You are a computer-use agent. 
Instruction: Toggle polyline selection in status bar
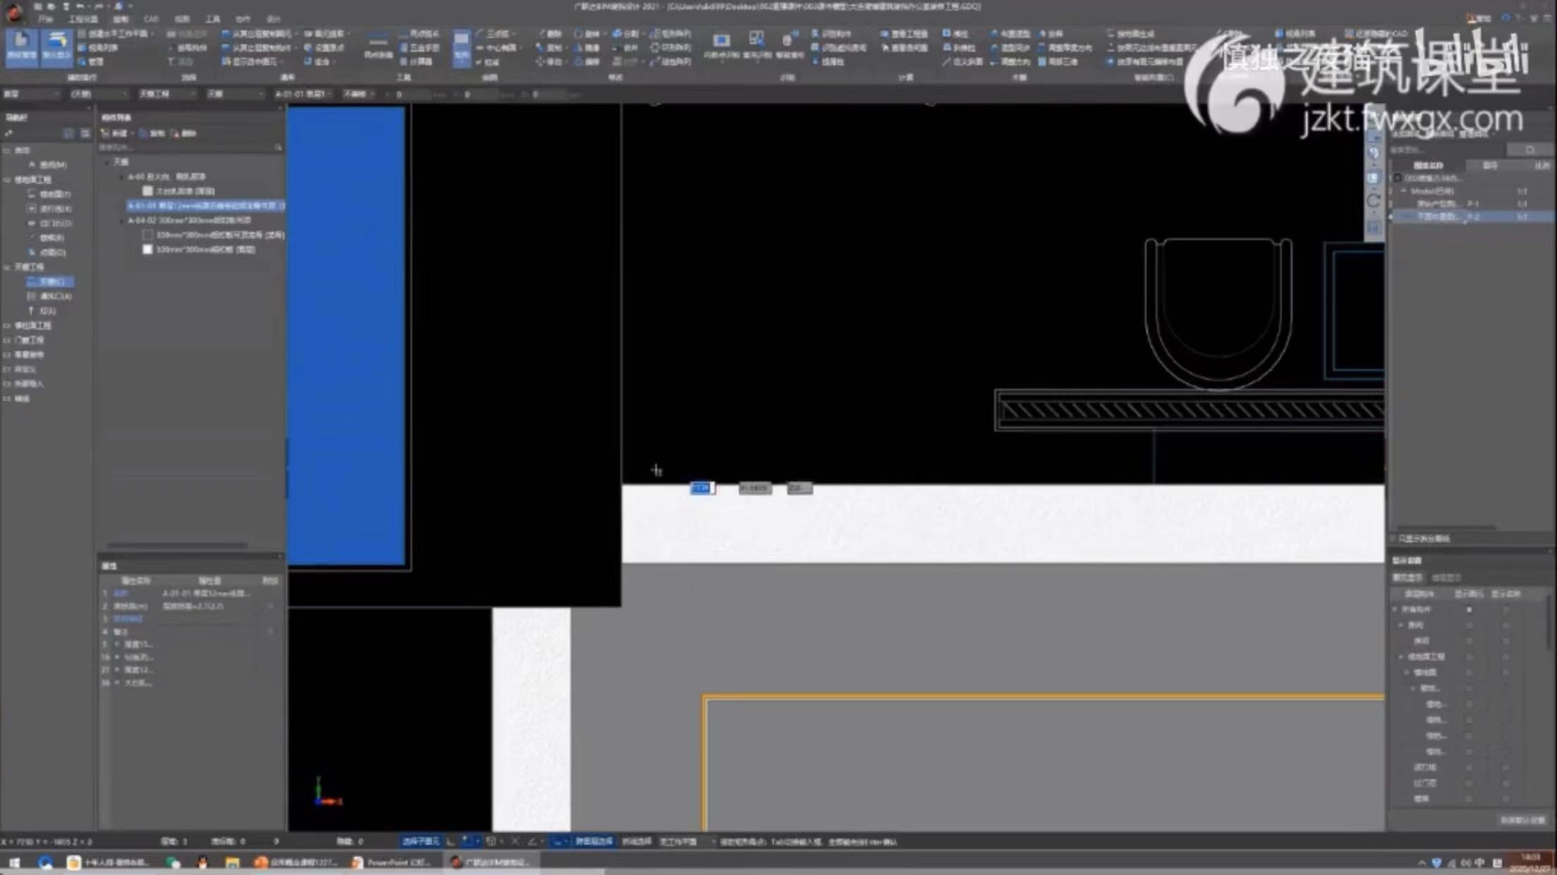637,842
